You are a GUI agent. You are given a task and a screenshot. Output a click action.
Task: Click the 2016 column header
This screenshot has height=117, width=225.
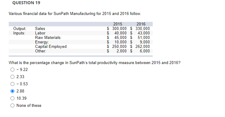[141, 24]
